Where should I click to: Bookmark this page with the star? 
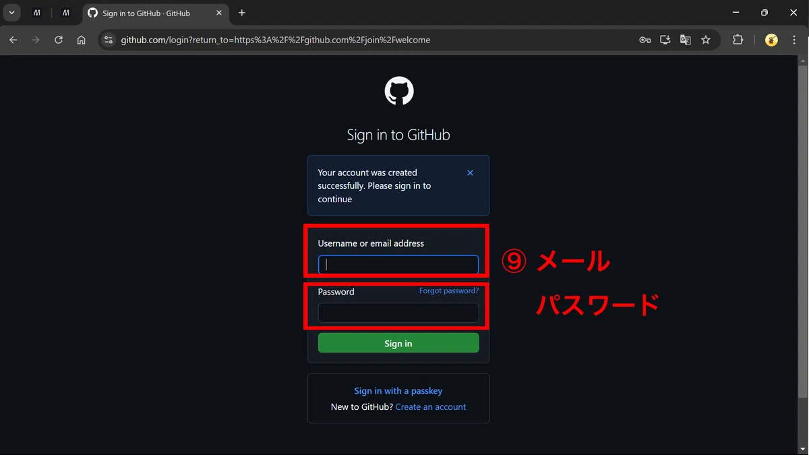[705, 40]
